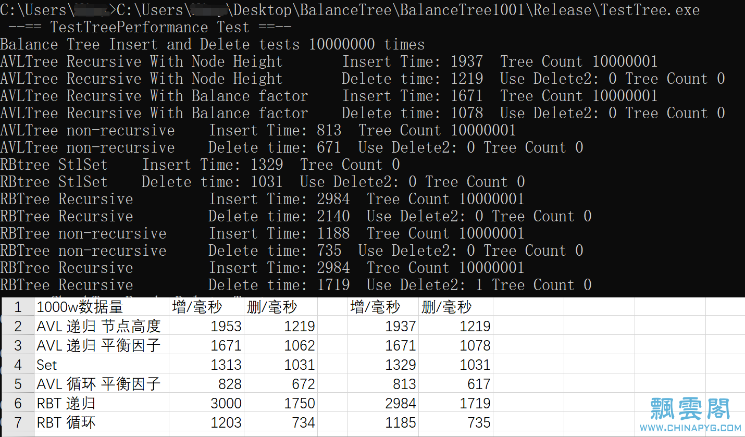Click the cell AVL 递归 节点高度
Screen dimensions: 745x437
coord(102,326)
